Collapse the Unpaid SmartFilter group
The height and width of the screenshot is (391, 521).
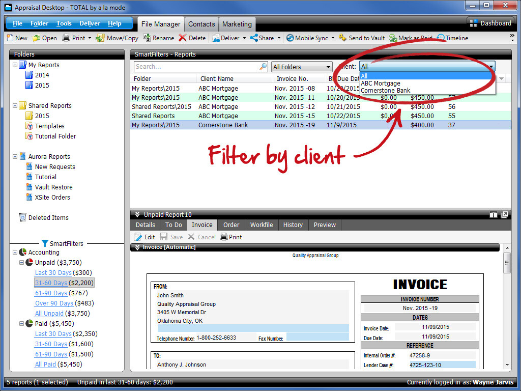pos(21,263)
